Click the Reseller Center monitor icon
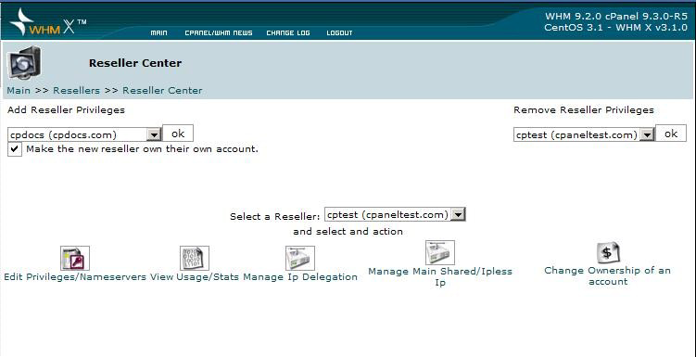696x357 pixels. point(24,63)
